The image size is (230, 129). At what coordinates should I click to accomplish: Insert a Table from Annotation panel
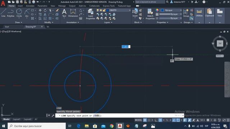[x=80, y=18]
